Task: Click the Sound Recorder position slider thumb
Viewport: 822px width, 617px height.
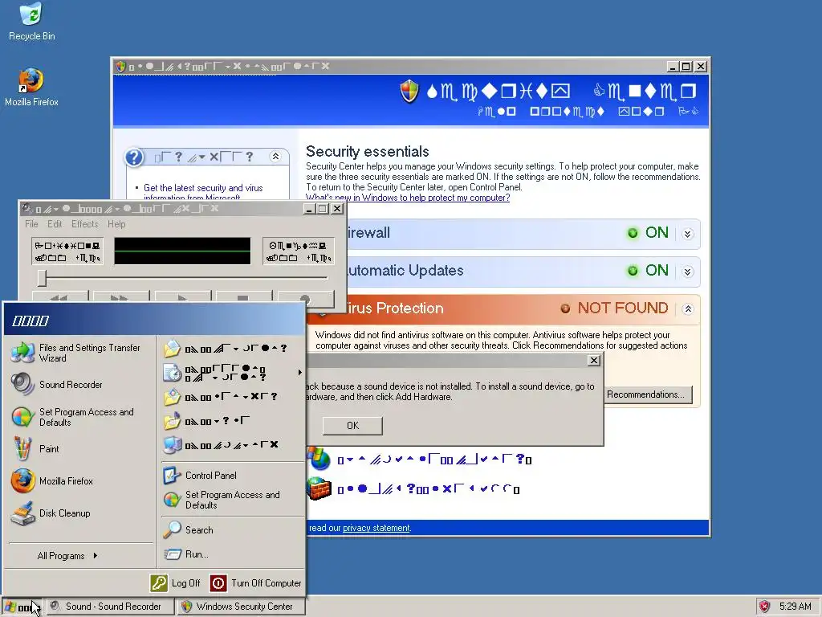Action: [42, 277]
